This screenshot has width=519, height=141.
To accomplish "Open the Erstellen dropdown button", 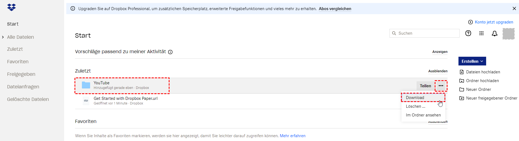I will click(472, 61).
